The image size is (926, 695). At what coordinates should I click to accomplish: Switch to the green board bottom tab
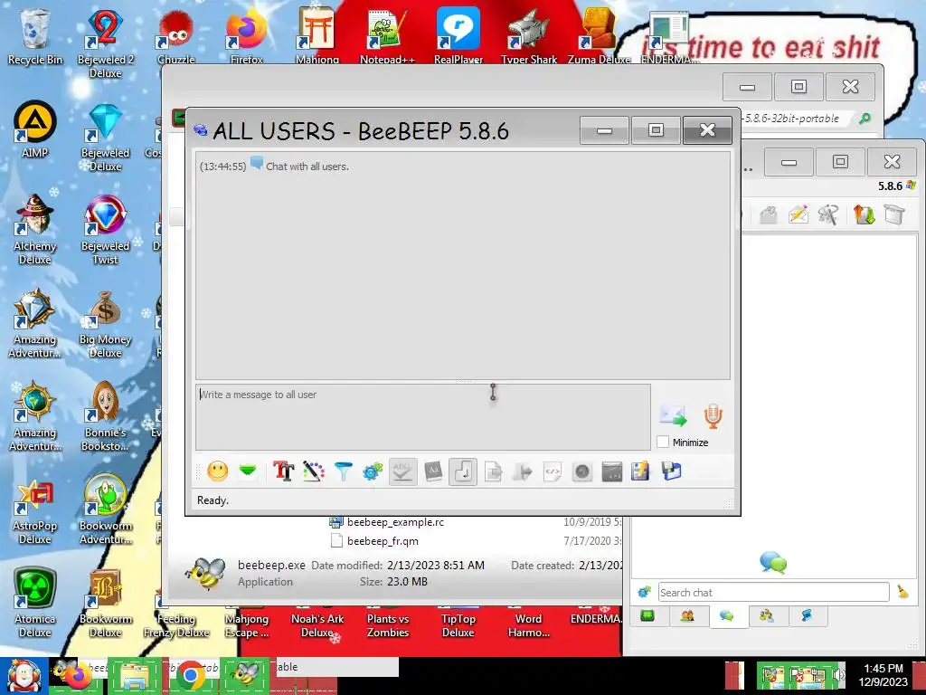coord(647,616)
